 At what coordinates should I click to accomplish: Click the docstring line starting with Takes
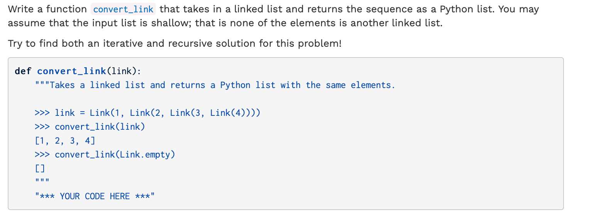(215, 85)
